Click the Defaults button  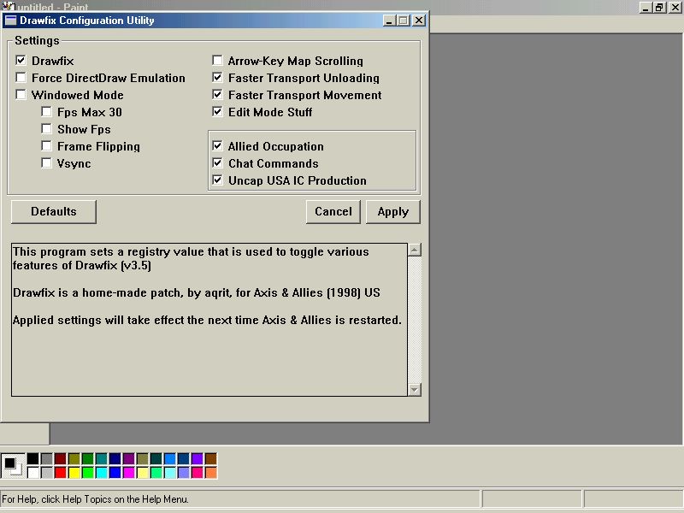(x=54, y=211)
